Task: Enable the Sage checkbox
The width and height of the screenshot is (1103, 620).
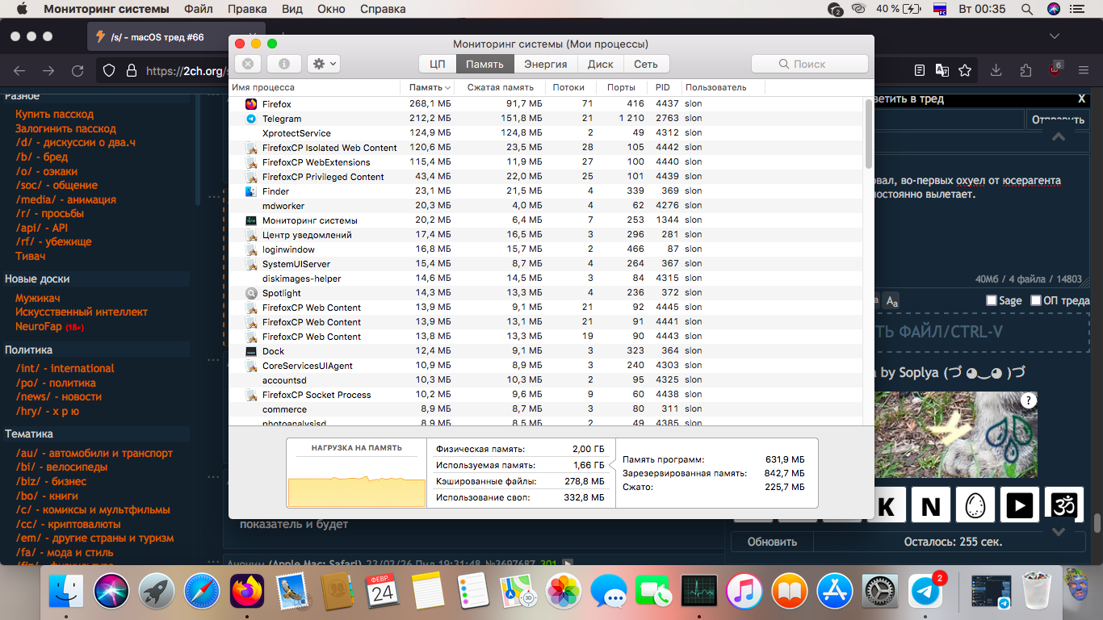Action: click(x=992, y=300)
